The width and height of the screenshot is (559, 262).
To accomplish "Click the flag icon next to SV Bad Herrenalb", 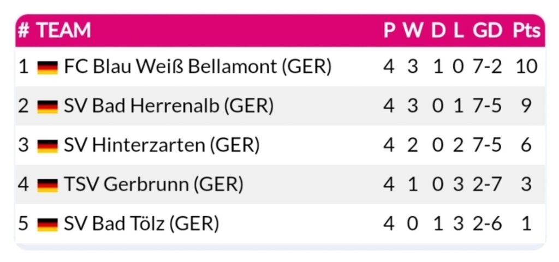I will [47, 106].
